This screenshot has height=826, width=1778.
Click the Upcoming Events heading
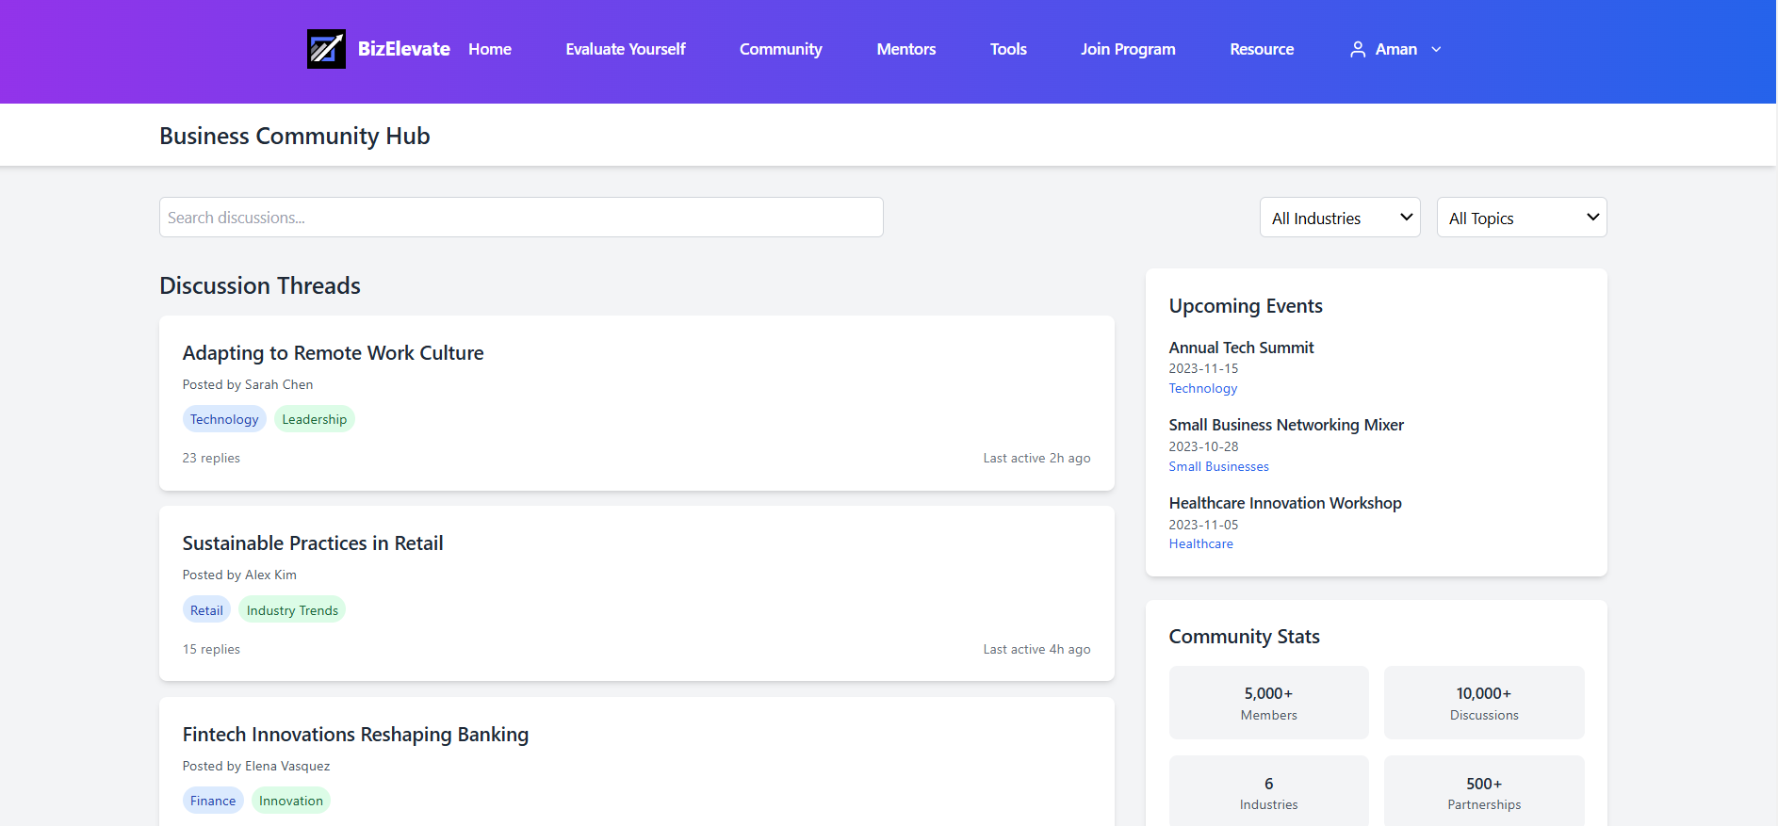click(x=1246, y=306)
